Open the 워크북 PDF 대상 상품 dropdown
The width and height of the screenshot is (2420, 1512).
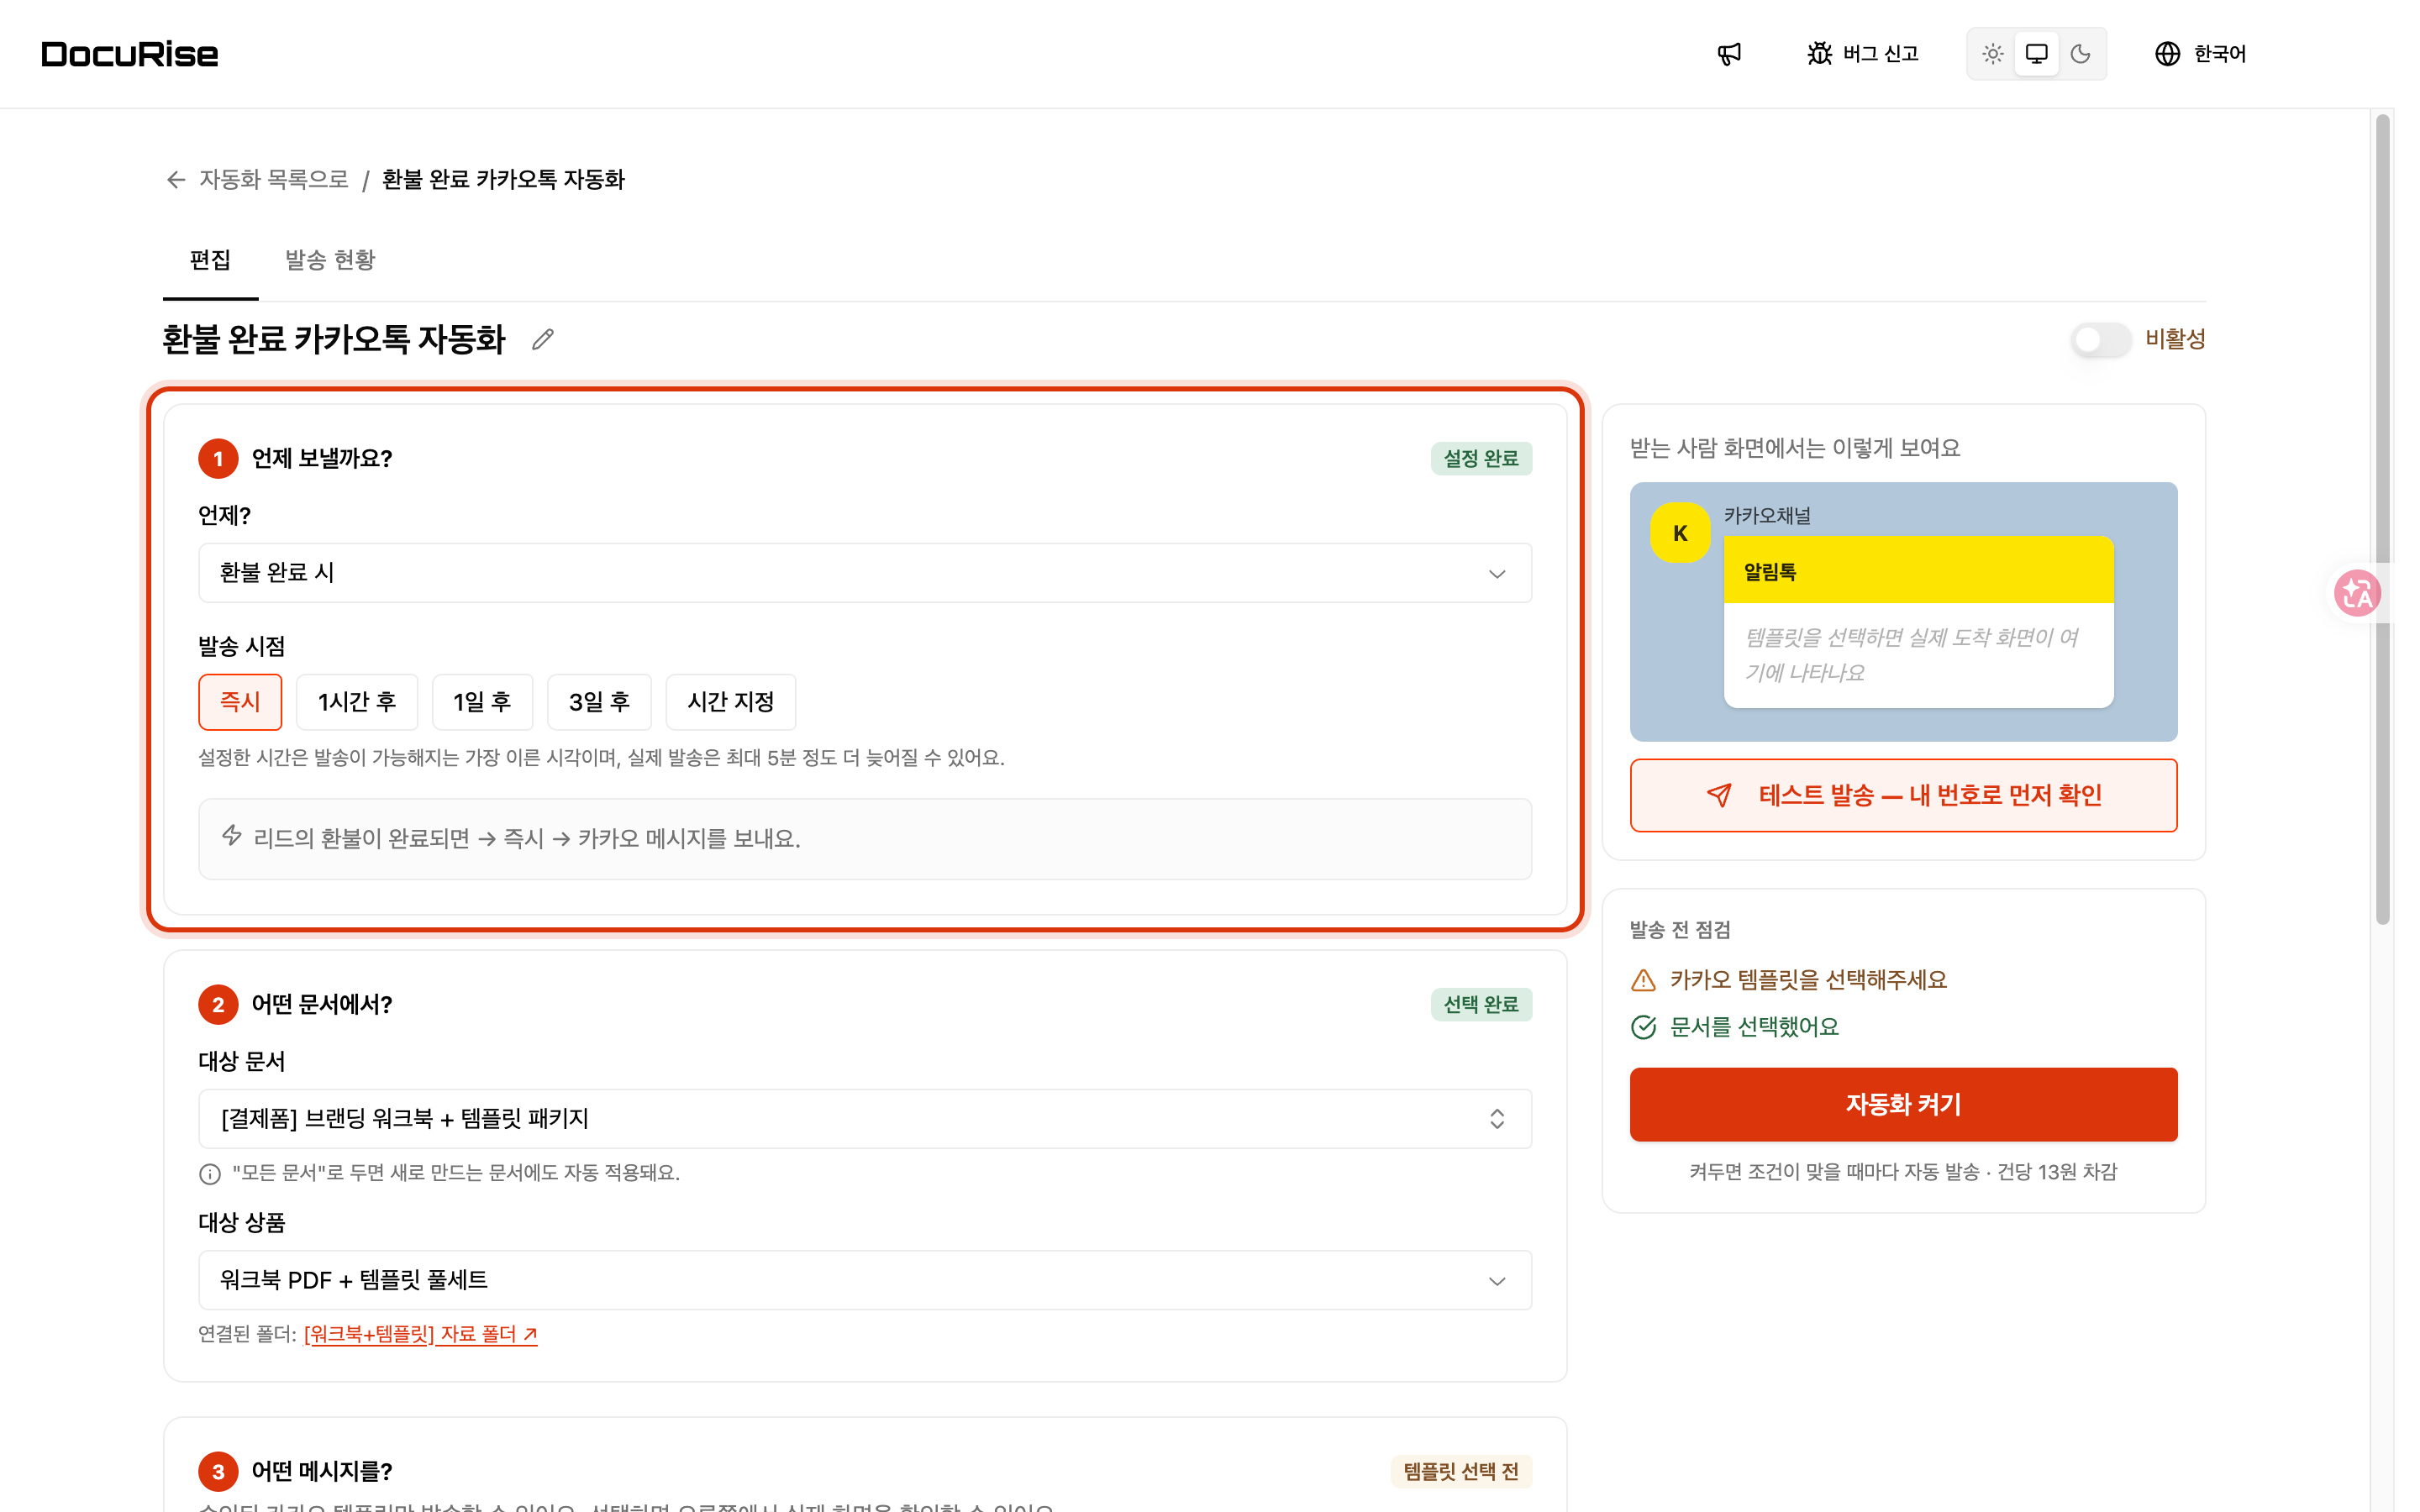tap(865, 1280)
